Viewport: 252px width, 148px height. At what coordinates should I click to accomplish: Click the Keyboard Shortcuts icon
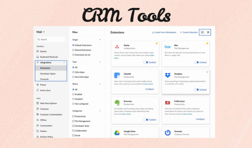click(38, 57)
